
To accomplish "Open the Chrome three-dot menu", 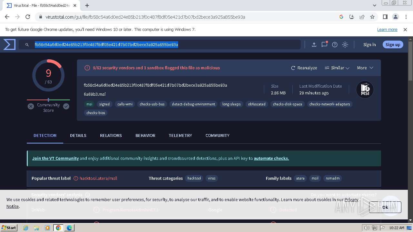I will pos(406,17).
